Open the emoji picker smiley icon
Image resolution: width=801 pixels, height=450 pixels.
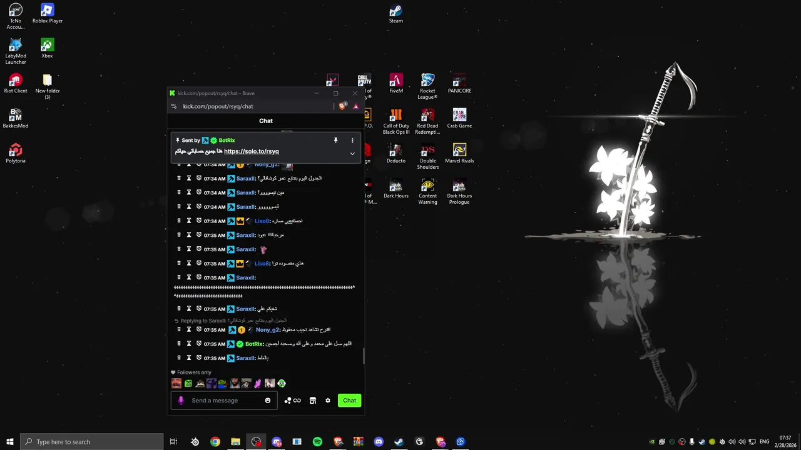coord(268,401)
